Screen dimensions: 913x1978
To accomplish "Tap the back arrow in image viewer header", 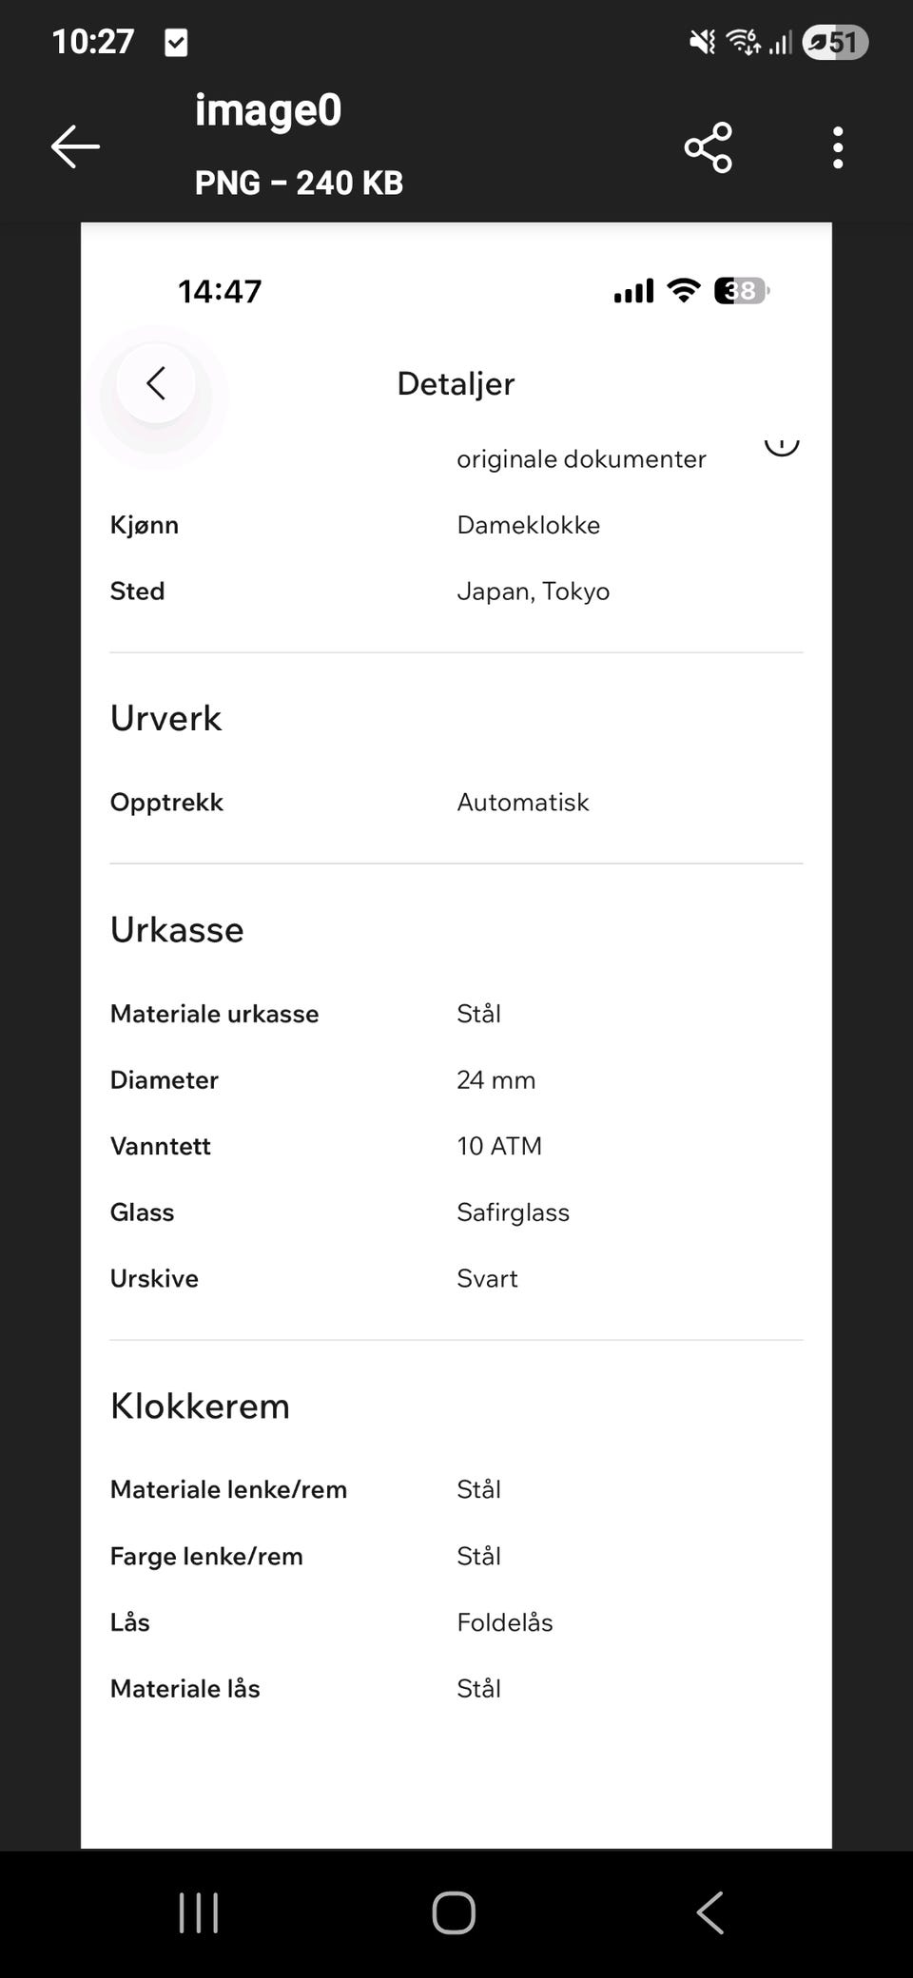I will 75,146.
